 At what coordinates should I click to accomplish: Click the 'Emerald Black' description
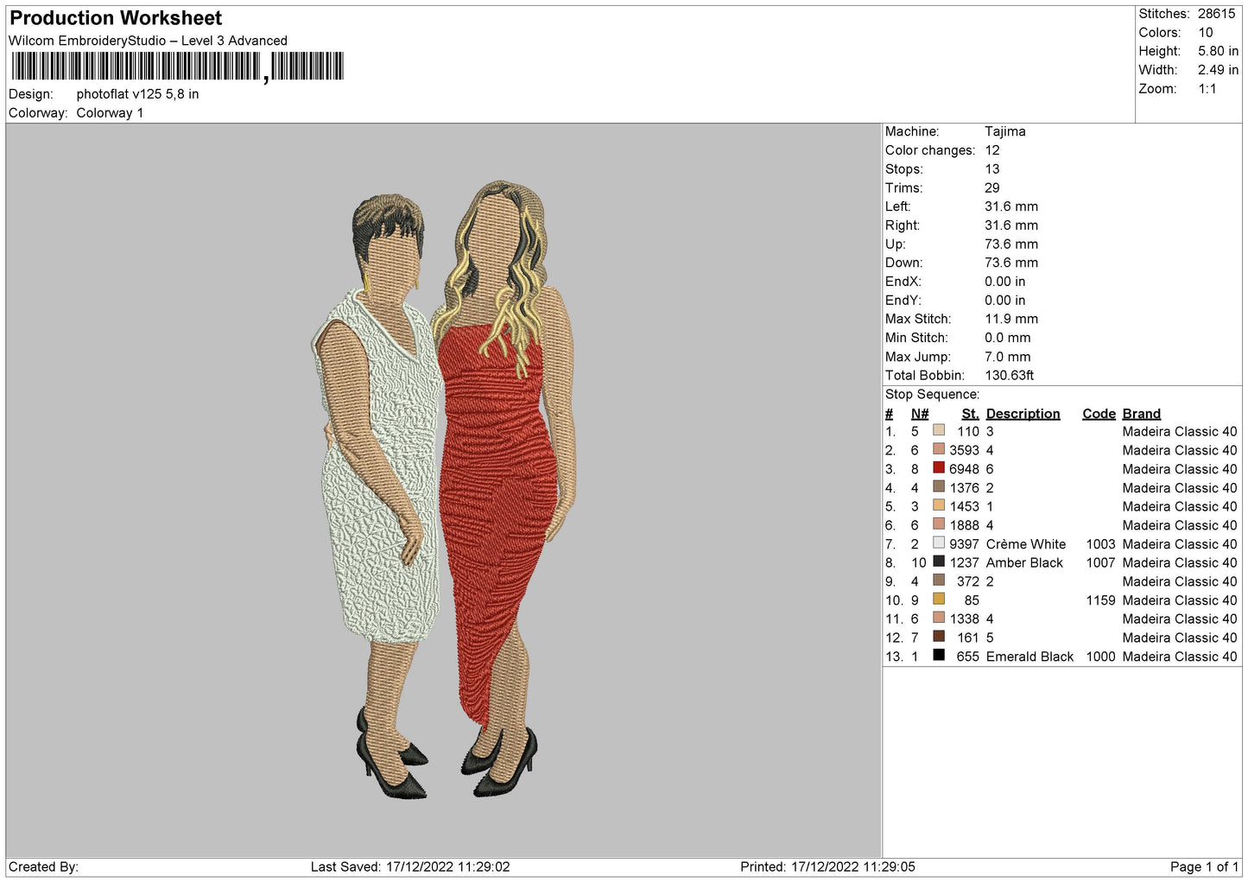[x=1029, y=657]
